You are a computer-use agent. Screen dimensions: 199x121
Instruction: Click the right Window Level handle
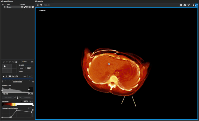point(29,89)
